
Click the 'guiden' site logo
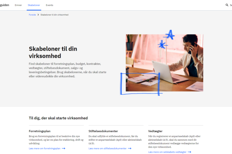point(4,5)
